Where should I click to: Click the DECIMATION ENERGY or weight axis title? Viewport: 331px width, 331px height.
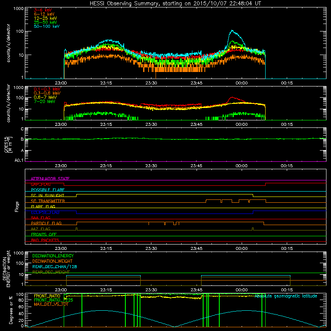point(6,269)
